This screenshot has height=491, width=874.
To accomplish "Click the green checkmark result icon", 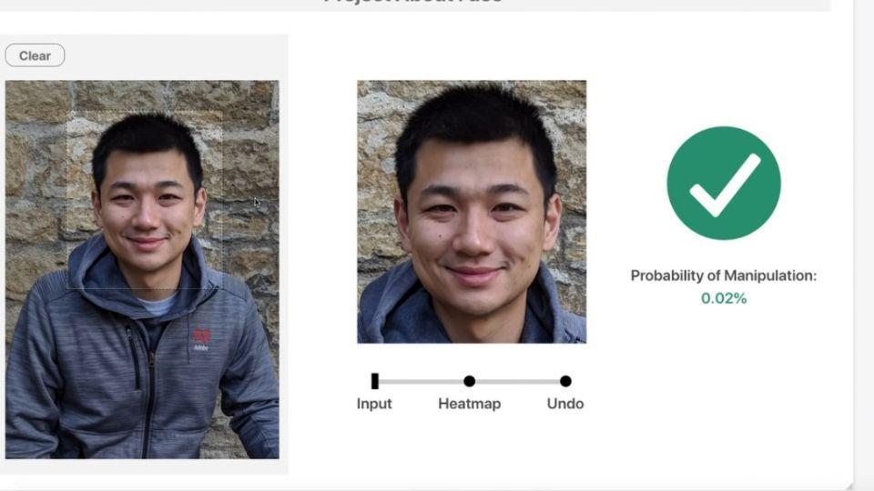I will click(724, 183).
